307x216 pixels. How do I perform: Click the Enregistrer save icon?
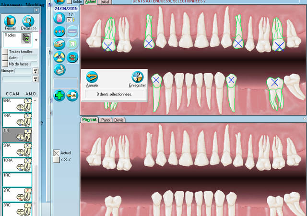[137, 77]
